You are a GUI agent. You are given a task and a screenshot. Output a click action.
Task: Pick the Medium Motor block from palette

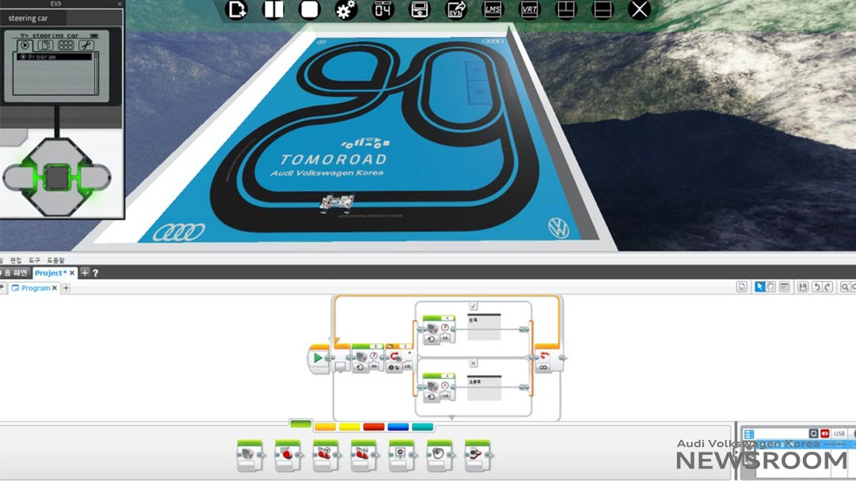click(250, 455)
